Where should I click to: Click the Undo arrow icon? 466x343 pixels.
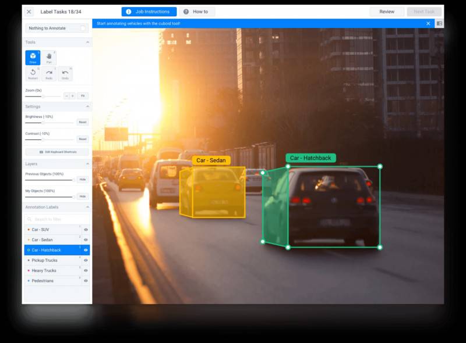[65, 73]
